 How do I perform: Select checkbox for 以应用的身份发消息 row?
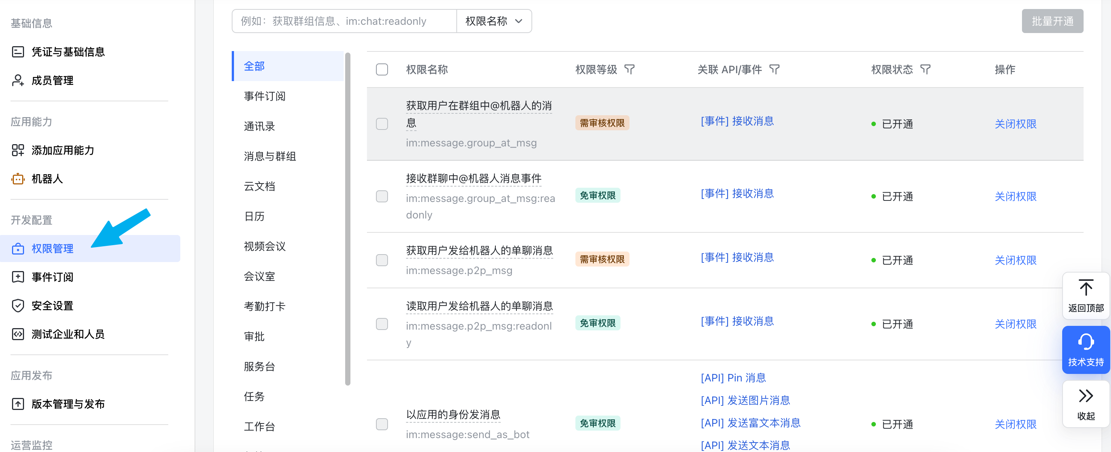[x=382, y=424]
